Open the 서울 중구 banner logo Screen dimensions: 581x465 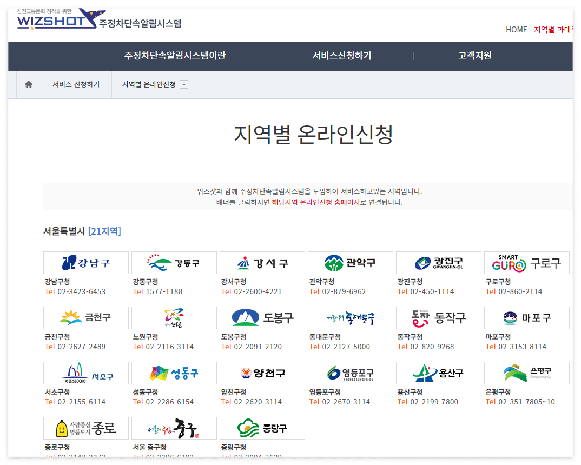click(174, 428)
